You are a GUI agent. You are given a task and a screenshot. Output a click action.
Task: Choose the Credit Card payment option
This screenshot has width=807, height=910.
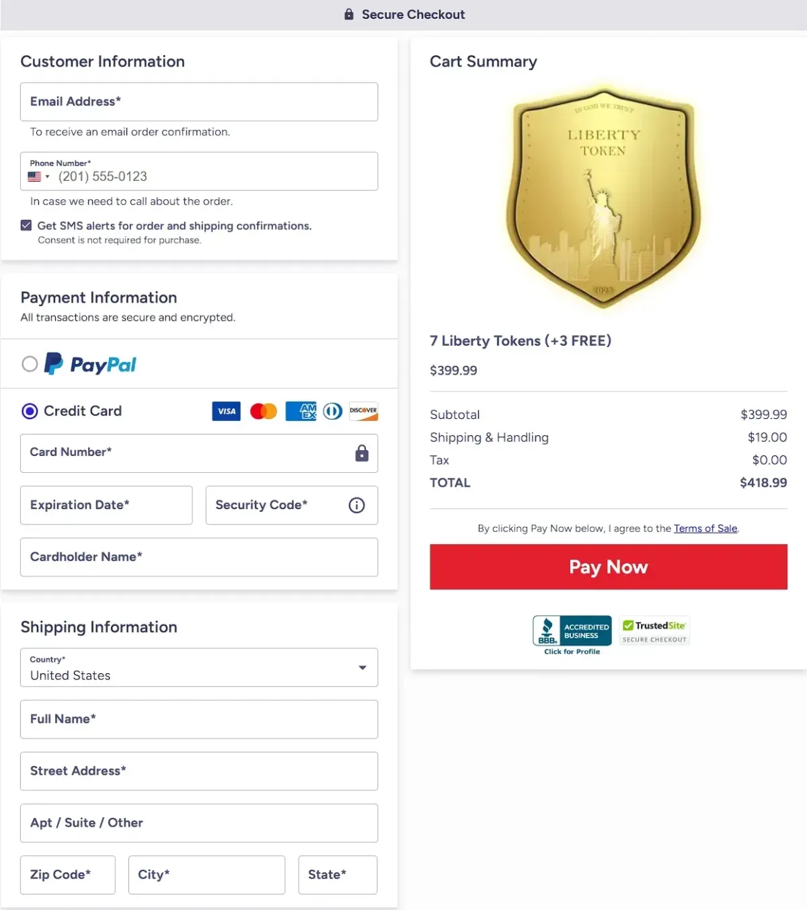30,411
